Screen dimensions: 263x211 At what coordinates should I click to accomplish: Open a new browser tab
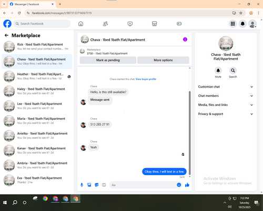tap(60, 4)
